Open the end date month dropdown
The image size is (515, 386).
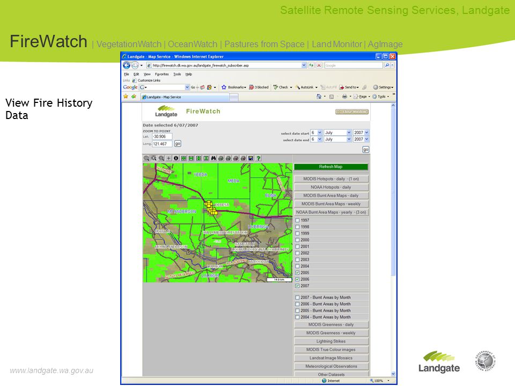tap(337, 139)
